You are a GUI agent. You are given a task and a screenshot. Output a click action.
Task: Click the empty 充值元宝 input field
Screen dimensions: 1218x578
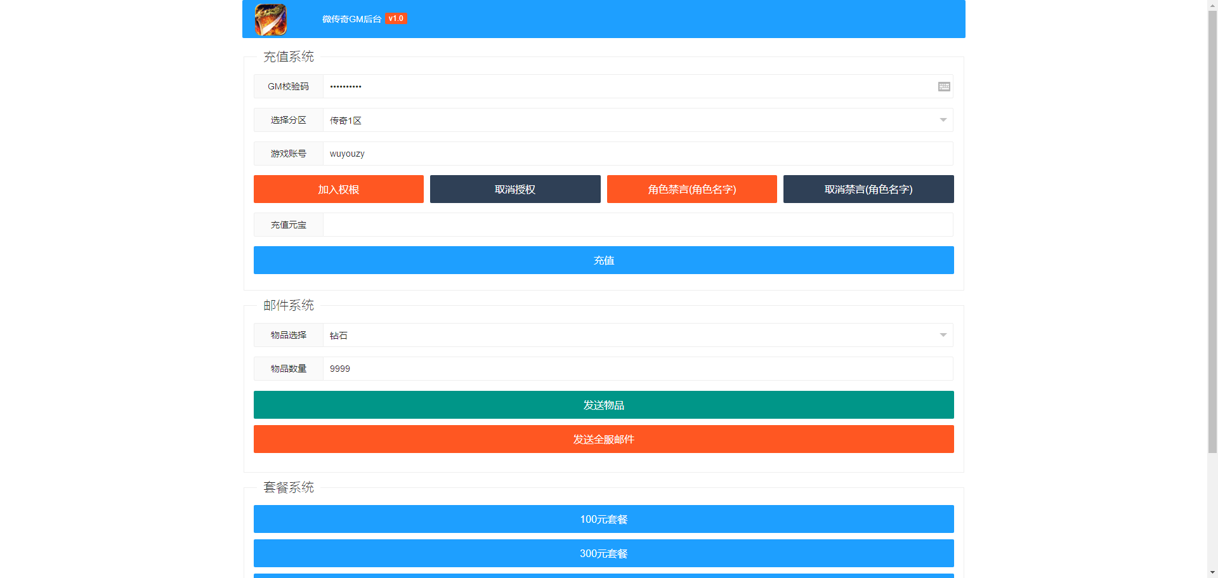click(638, 225)
